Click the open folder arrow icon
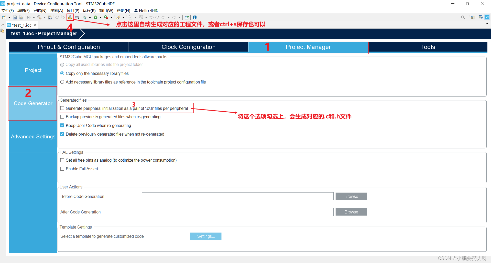This screenshot has height=263, width=491. [77, 17]
